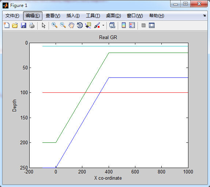210x187 pixels.
Task: Expand the Brush color dropdown arrow
Action: [x=103, y=25]
